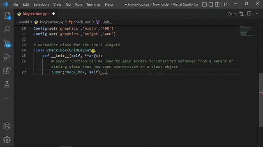Open the Help menu
This screenshot has width=263, height=147.
pyautogui.click(x=108, y=4)
